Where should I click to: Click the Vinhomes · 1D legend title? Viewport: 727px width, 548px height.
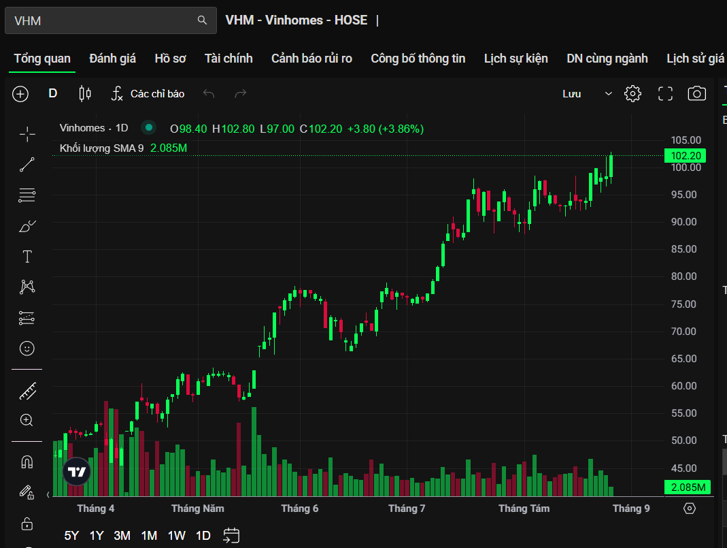click(x=94, y=128)
